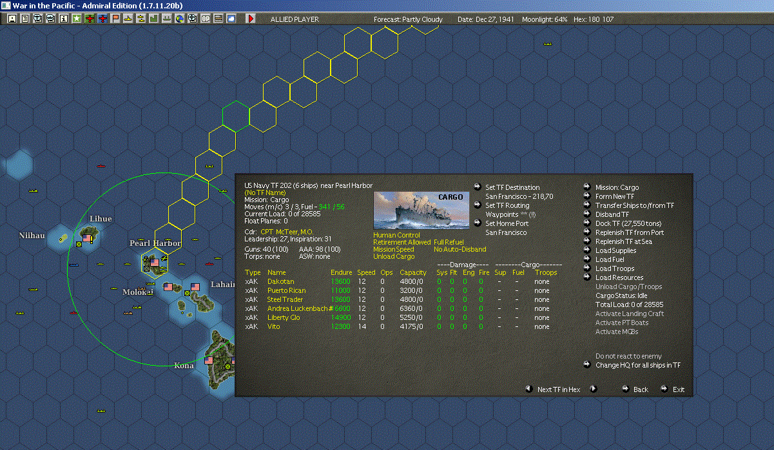Viewport: 774px width, 450px height.
Task: Click Dock TF (27,550 tons)
Action: coord(628,223)
